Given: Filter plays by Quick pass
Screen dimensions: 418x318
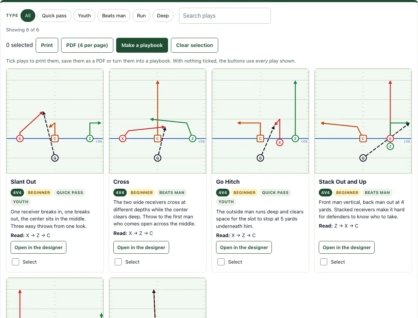Looking at the screenshot, I should point(54,16).
